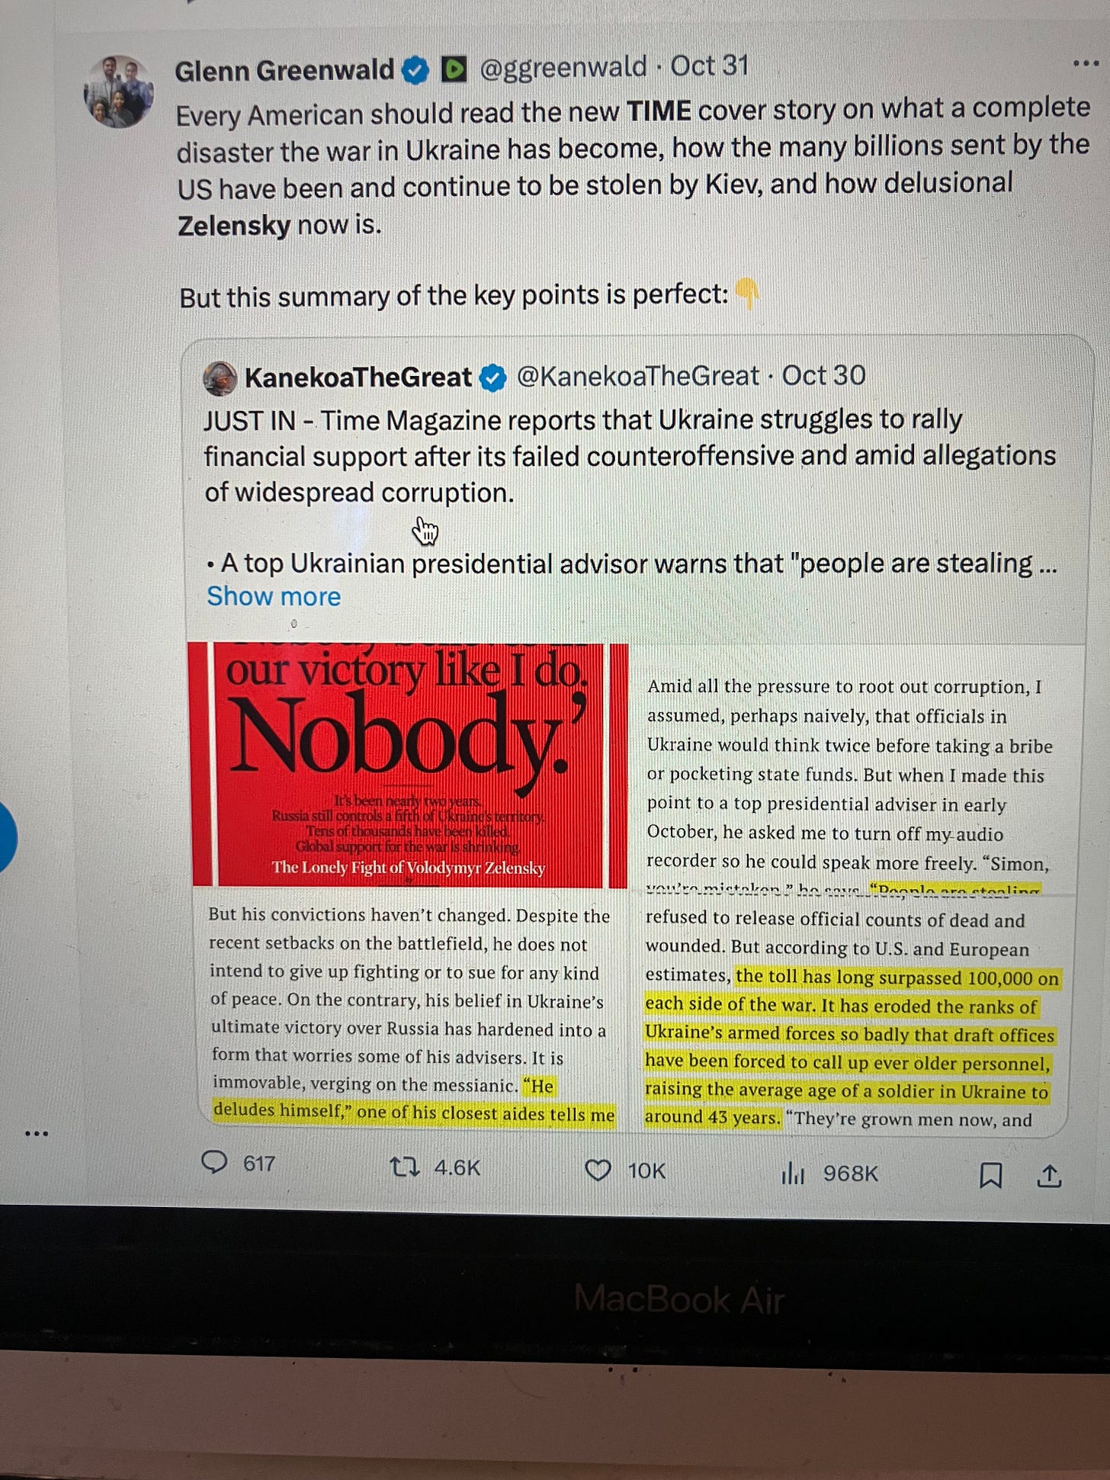Screen dimensions: 1110x1480
Task: Click the Oct 31 tweet timestamp
Action: click(x=710, y=66)
